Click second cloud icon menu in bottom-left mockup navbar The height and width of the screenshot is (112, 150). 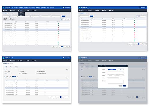[13, 61]
